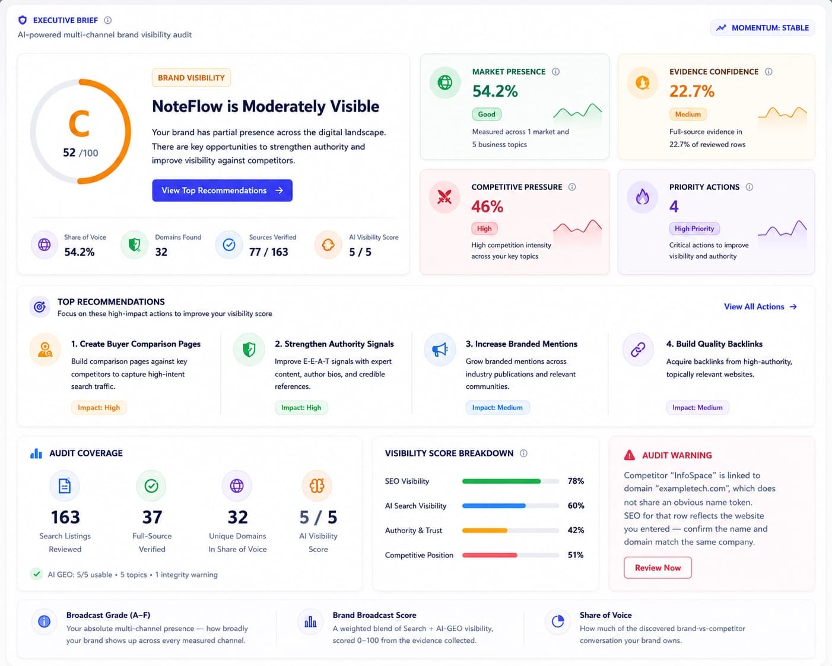
Task: Click the Domains Found shield icon
Action: click(x=135, y=245)
